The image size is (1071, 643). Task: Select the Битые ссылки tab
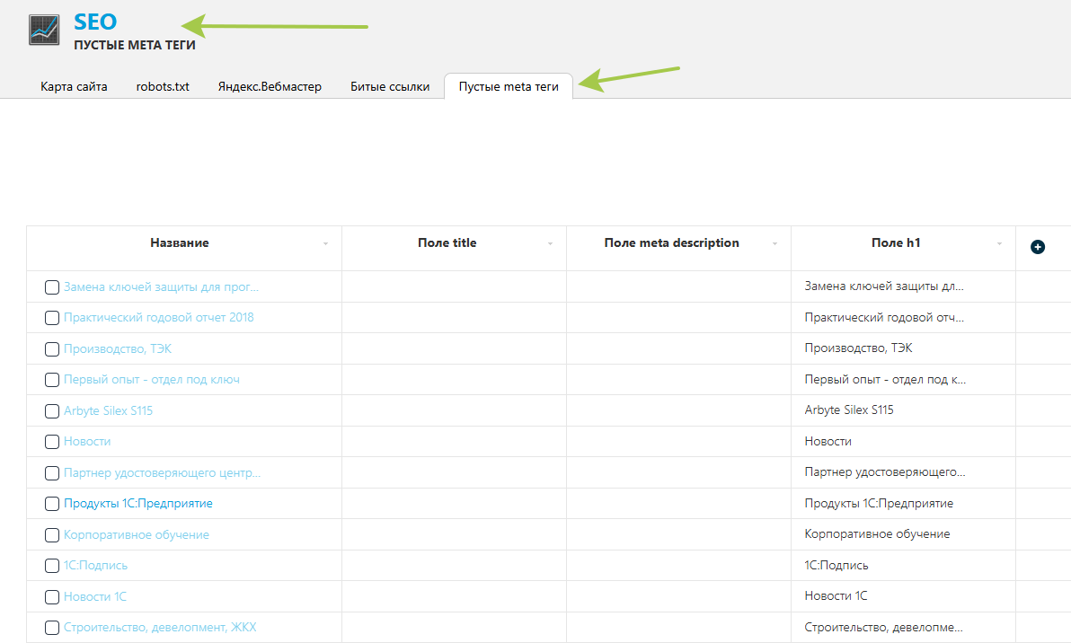390,87
